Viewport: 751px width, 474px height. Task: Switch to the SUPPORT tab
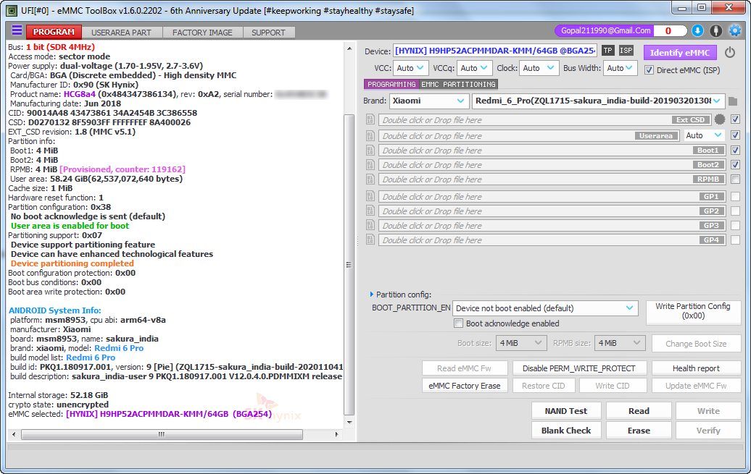coord(268,33)
